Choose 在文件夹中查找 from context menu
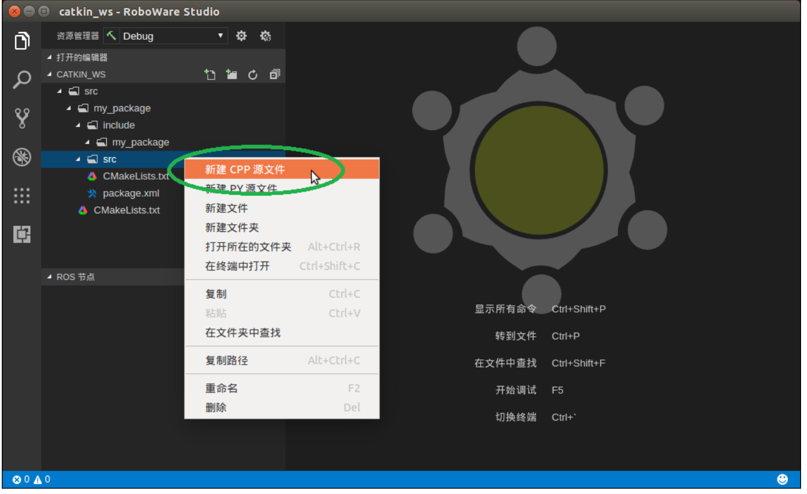This screenshot has width=807, height=494. (282, 333)
